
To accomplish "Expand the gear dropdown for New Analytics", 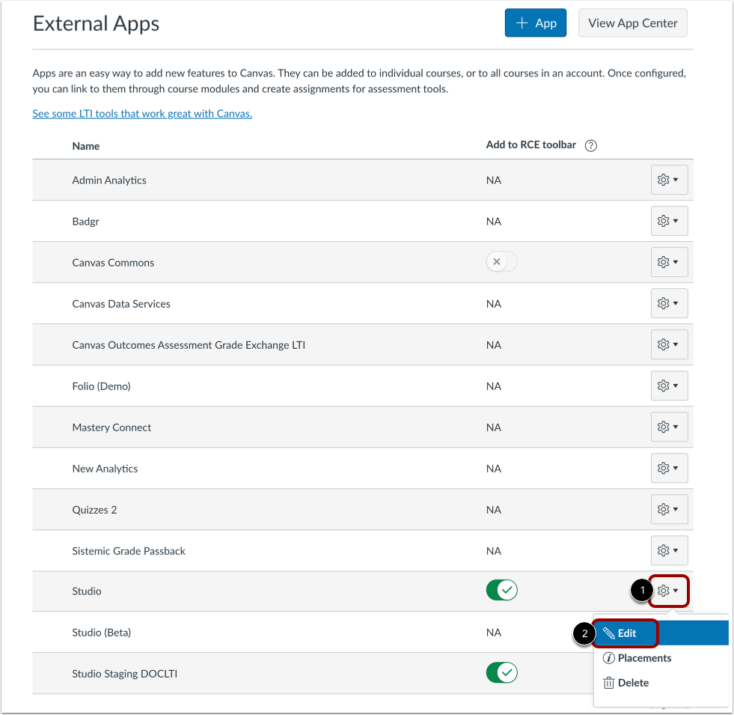I will (x=668, y=468).
